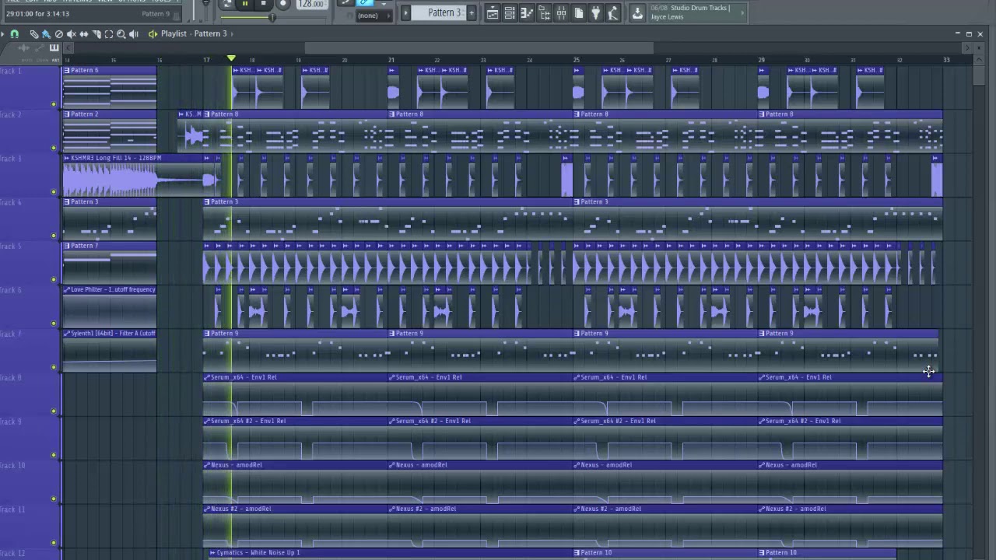The image size is (996, 560).
Task: Mute Track 2 via its green light
Action: click(x=54, y=148)
